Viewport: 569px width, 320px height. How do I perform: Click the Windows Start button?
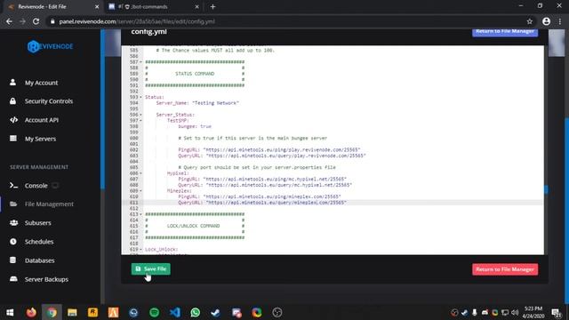click(x=10, y=312)
